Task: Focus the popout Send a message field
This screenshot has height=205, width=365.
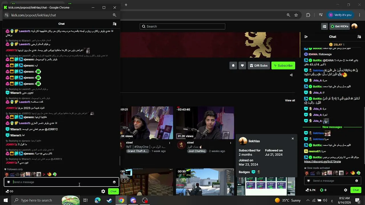Action: [x=61, y=182]
